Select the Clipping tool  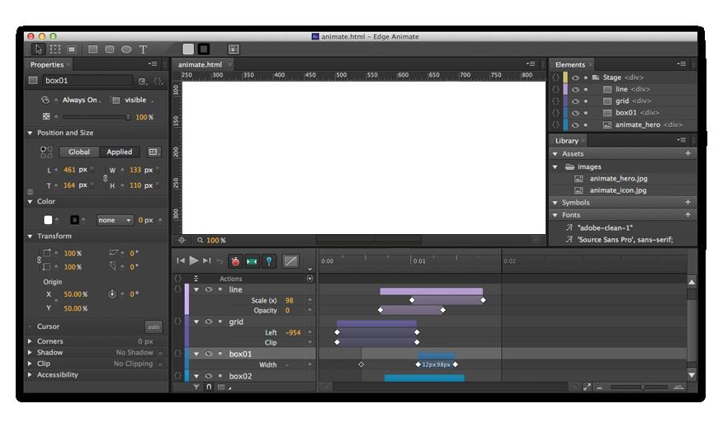point(72,49)
